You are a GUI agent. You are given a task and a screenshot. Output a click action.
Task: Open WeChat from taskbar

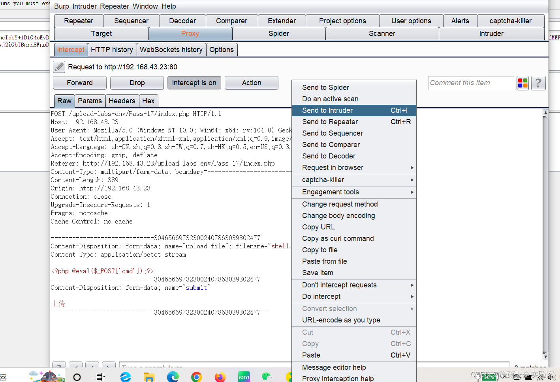click(267, 377)
